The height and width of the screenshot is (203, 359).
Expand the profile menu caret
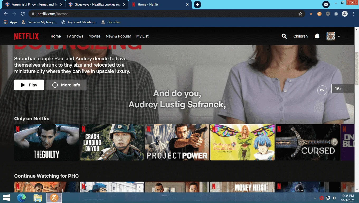pos(339,36)
